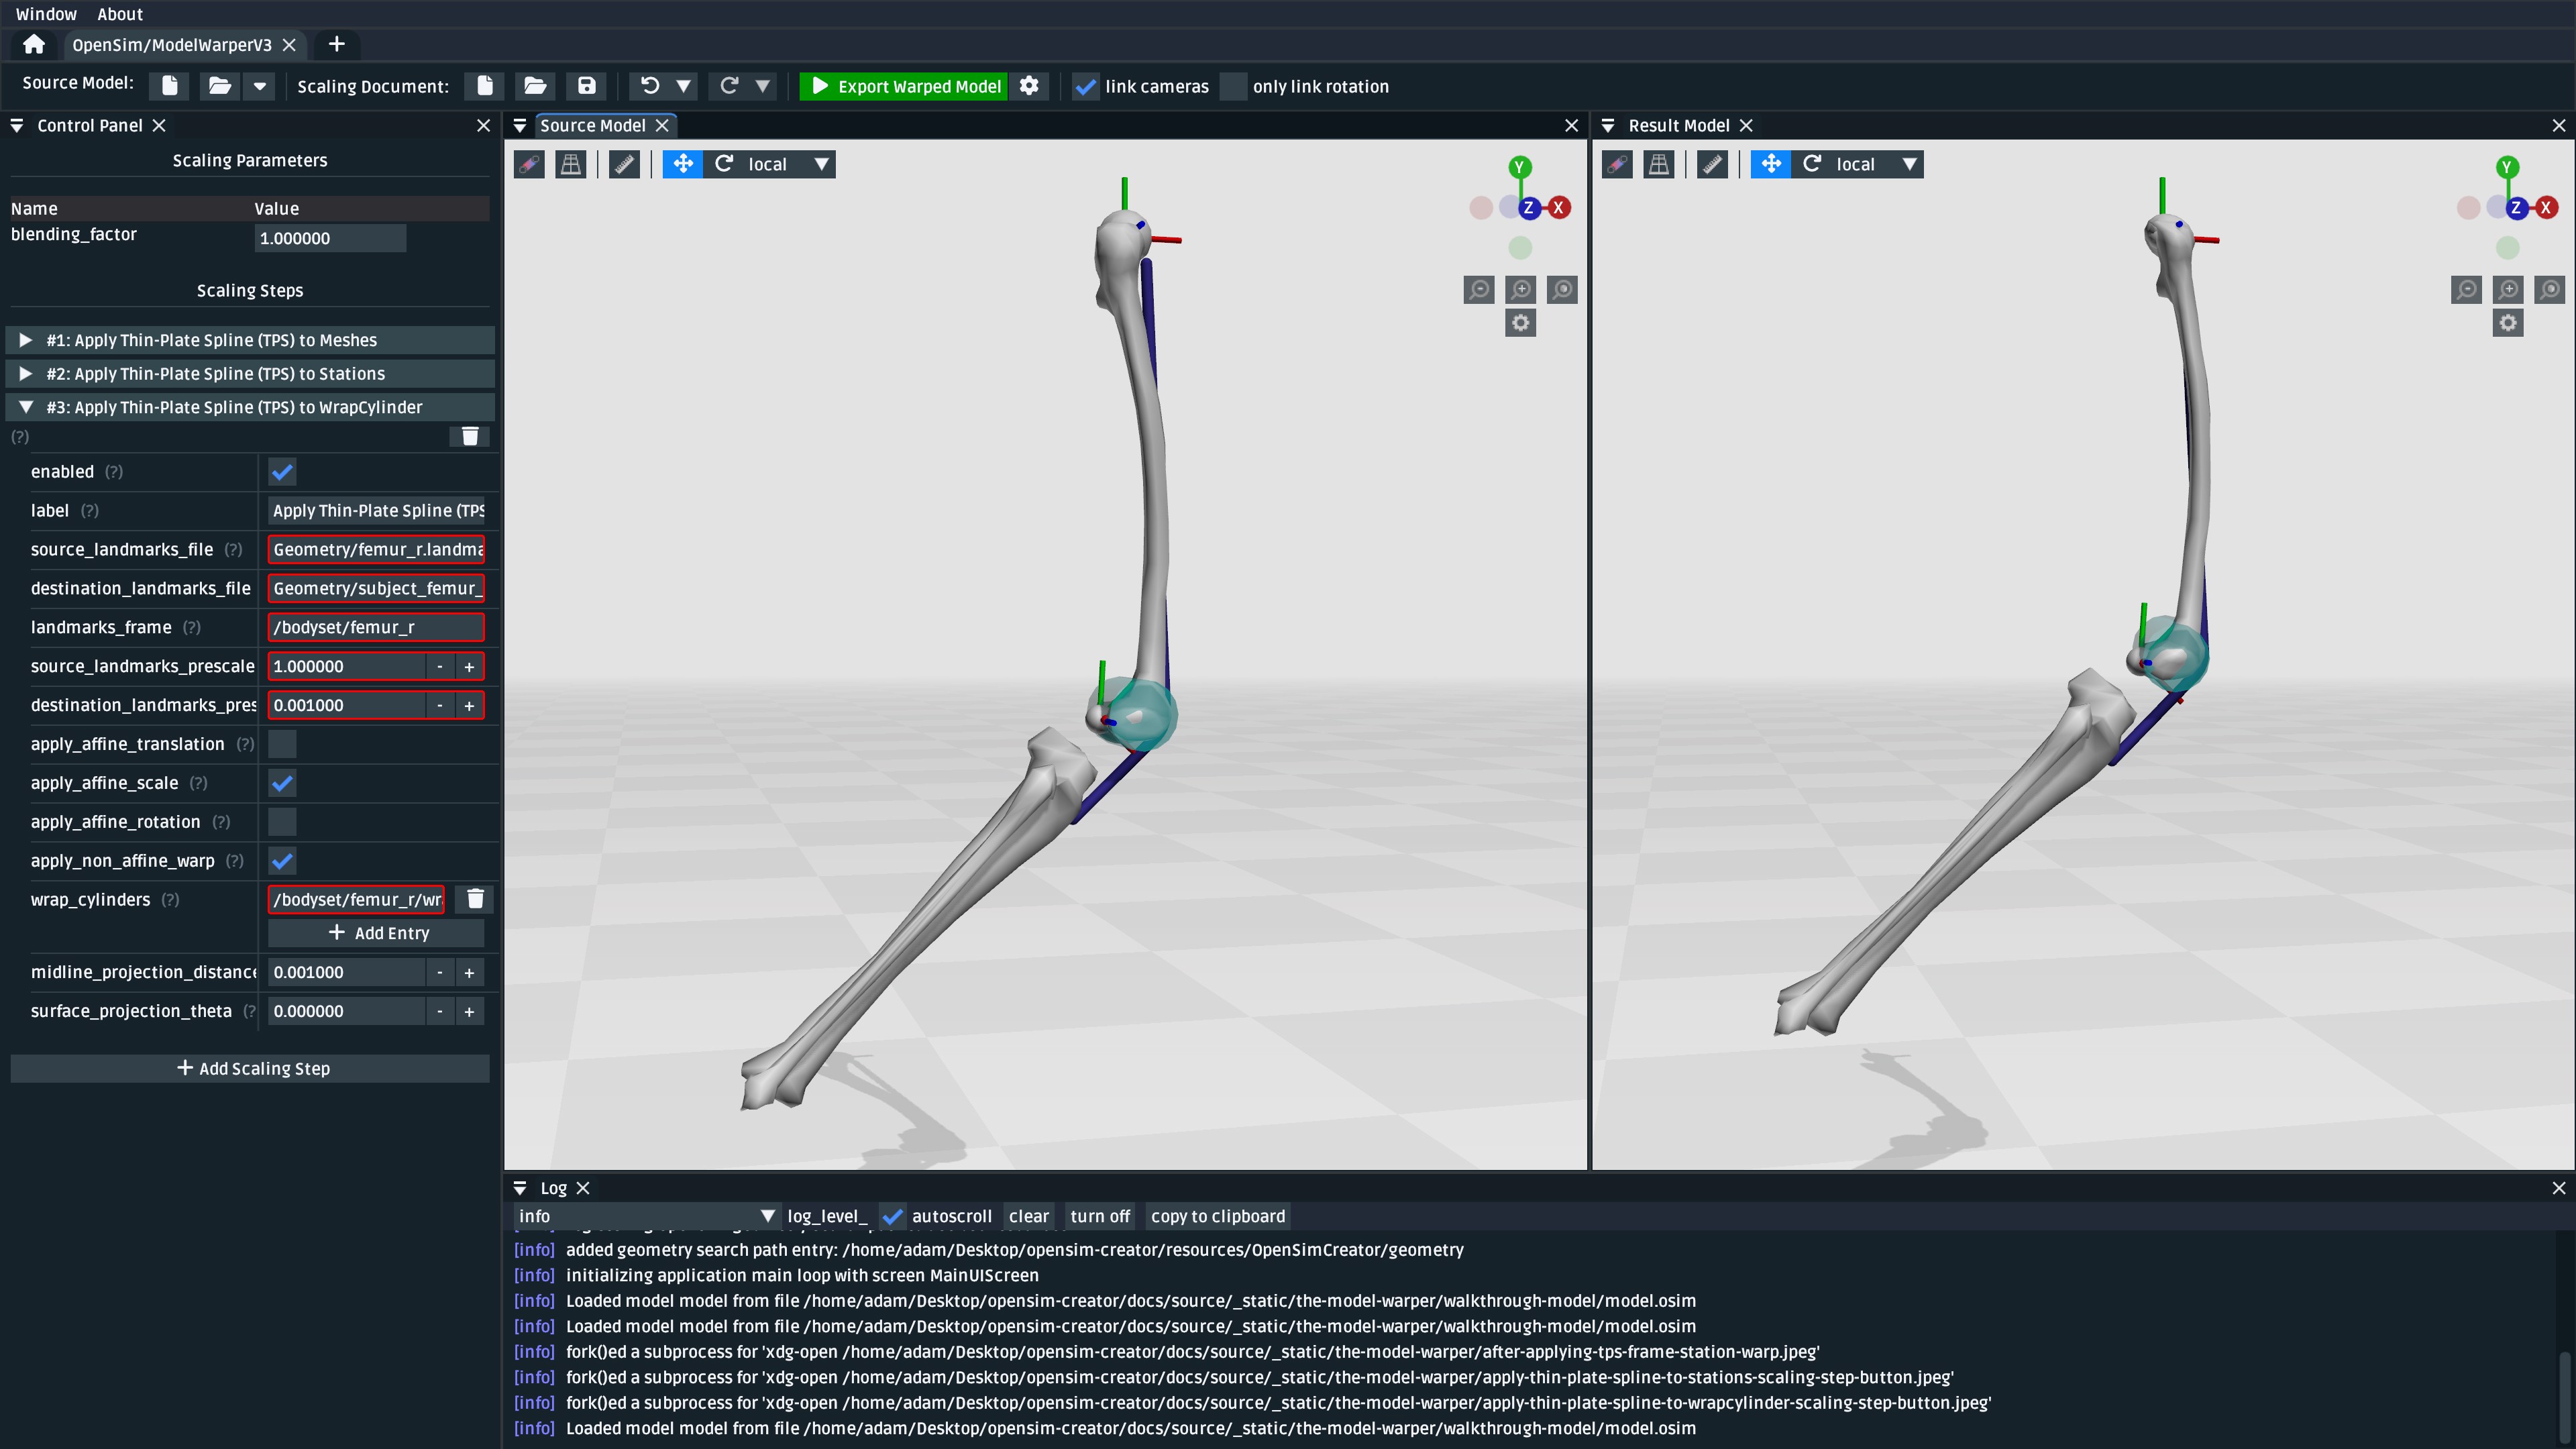This screenshot has width=2576, height=1449.
Task: Uncheck the enabled checkbox
Action: pyautogui.click(x=283, y=472)
